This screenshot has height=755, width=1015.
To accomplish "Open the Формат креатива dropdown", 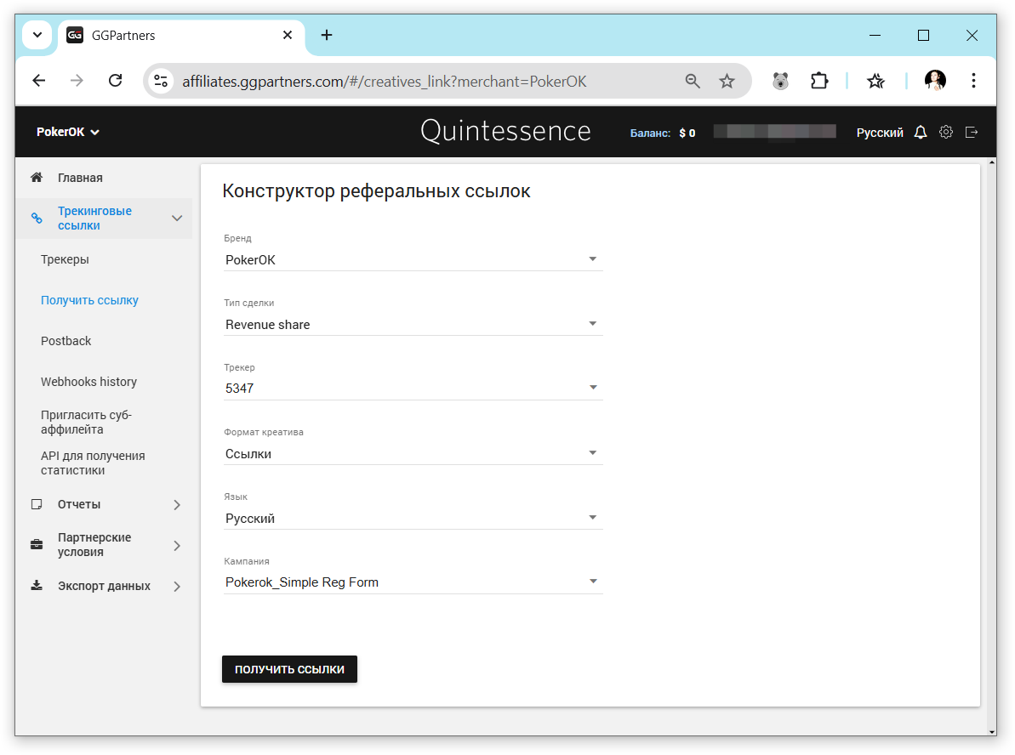I will (413, 453).
